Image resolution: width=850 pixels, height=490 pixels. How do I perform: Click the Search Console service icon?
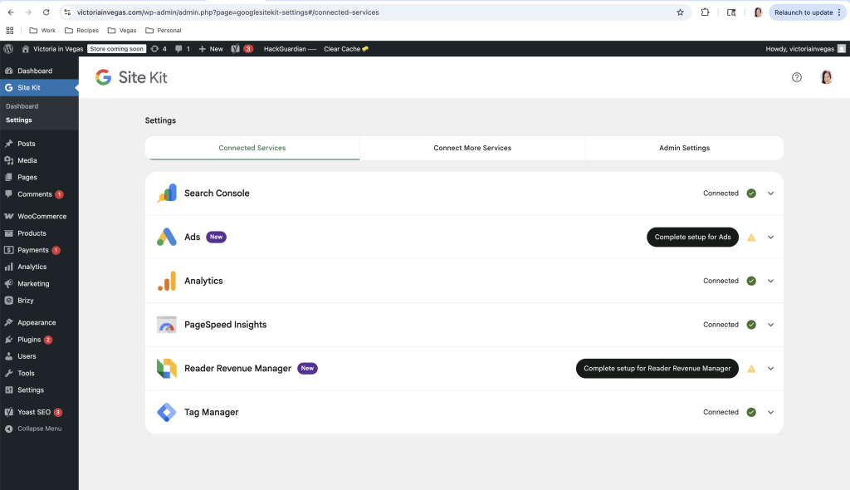[167, 194]
